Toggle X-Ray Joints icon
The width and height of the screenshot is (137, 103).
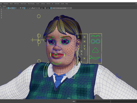(x=36, y=8)
